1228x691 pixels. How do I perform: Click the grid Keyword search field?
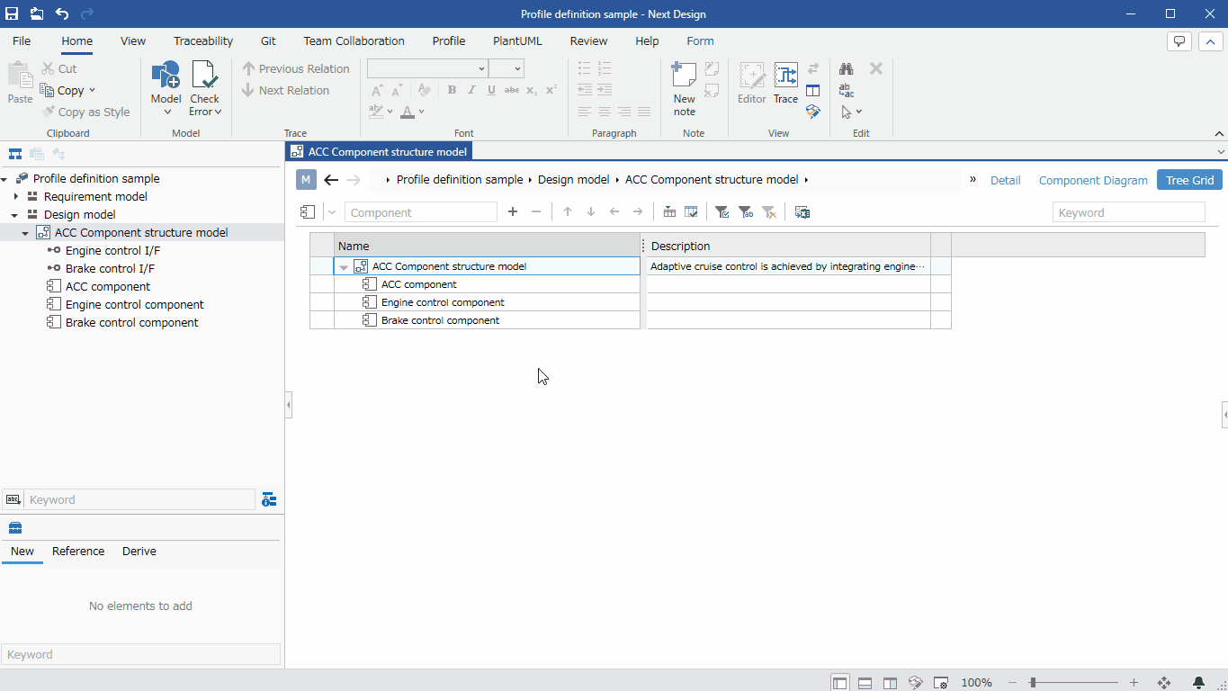coord(1128,212)
